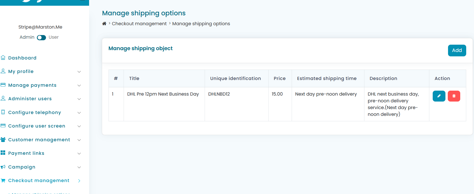This screenshot has height=194, width=474.
Task: Click the Campaign megaphone icon
Action: 3,167
